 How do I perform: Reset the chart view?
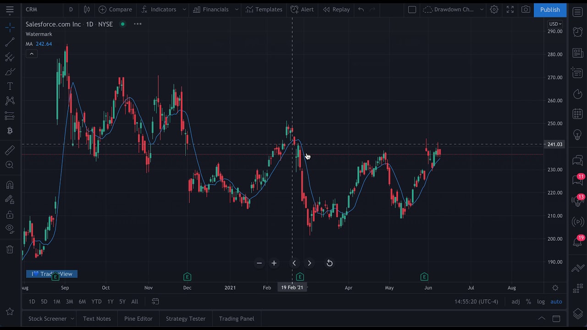point(329,263)
